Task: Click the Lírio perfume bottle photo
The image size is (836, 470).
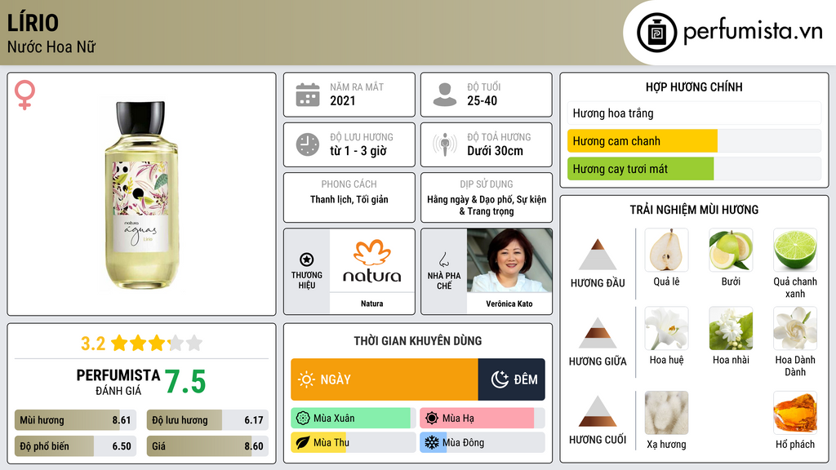Action: [141, 195]
